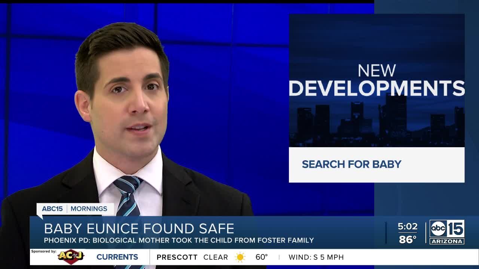Click the 'WIND: S 5 MPH' text
This screenshot has height=269, width=479.
316,257
